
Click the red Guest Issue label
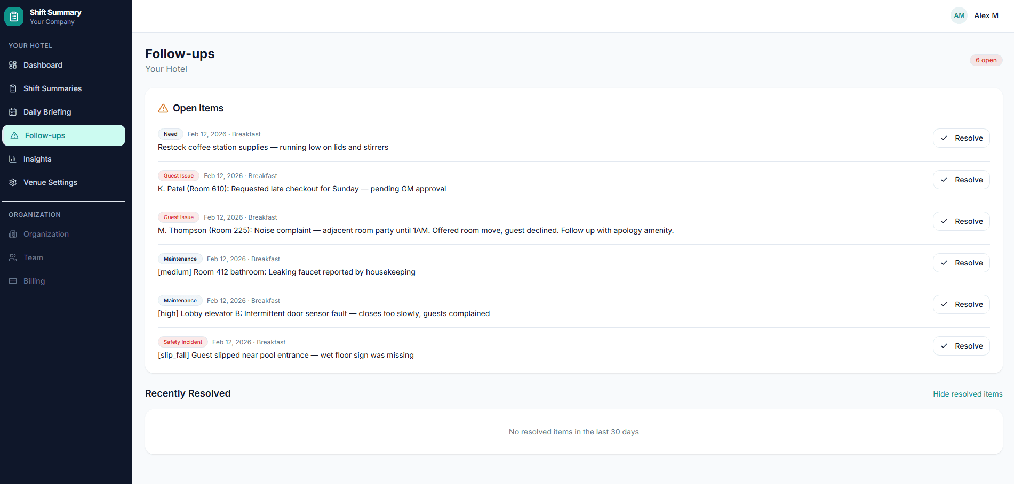(178, 175)
